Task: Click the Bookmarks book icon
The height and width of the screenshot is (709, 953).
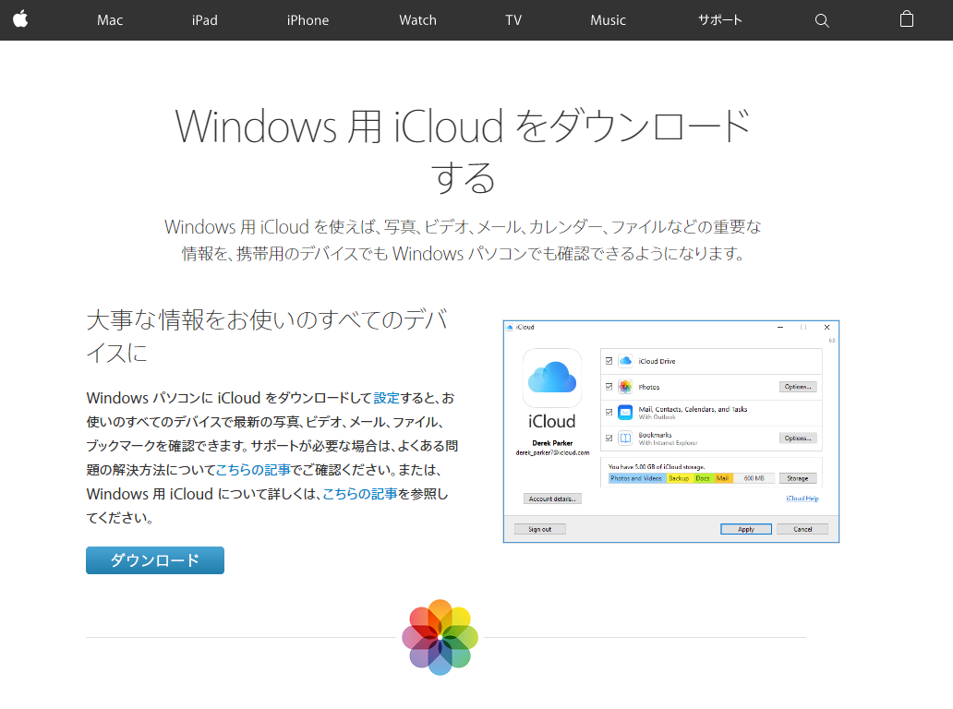Action: click(x=625, y=438)
